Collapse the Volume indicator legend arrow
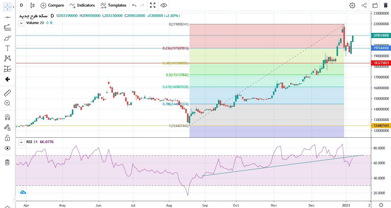This screenshot has width=391, height=208. pyautogui.click(x=21, y=23)
